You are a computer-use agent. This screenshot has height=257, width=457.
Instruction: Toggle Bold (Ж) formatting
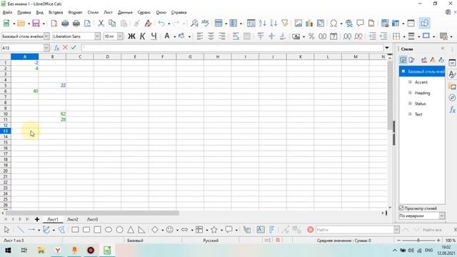click(x=131, y=36)
